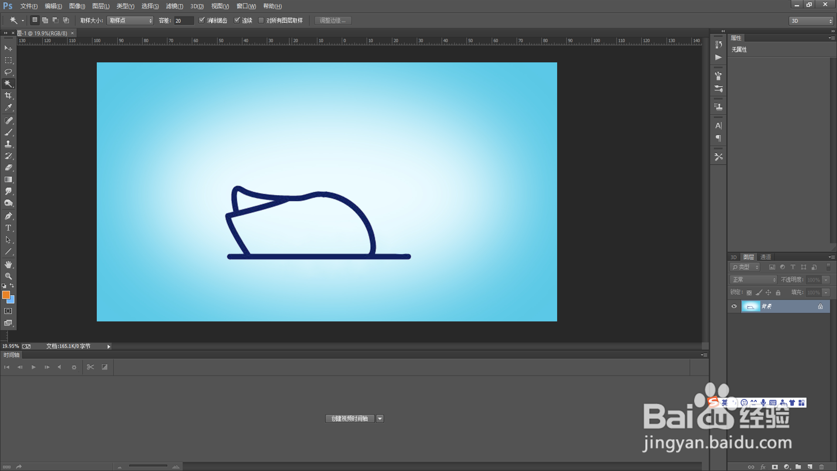
Task: Select the Lasso tool
Action: click(x=8, y=72)
